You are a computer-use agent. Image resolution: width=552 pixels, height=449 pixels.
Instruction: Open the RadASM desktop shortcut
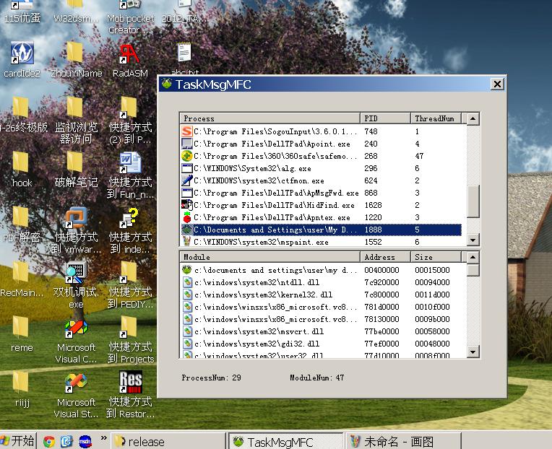click(130, 59)
